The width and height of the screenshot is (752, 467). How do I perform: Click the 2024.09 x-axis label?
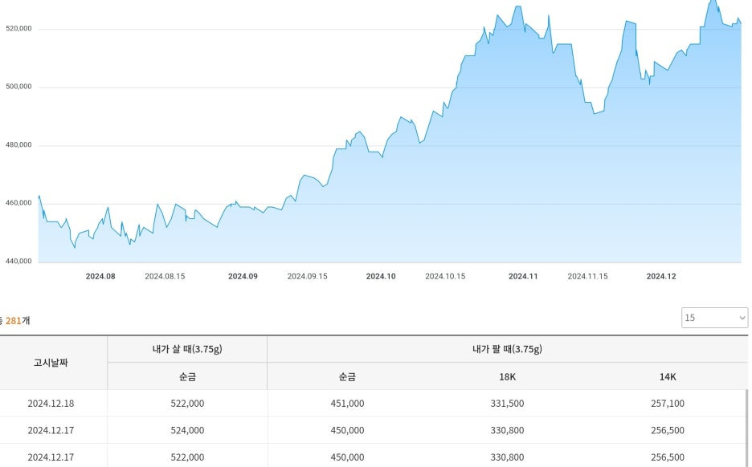pos(243,276)
